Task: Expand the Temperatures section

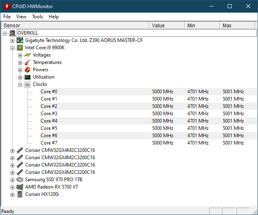Action: point(20,63)
